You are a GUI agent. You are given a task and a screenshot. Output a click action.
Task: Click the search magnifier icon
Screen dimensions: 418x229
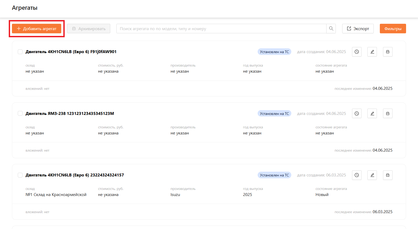point(331,29)
